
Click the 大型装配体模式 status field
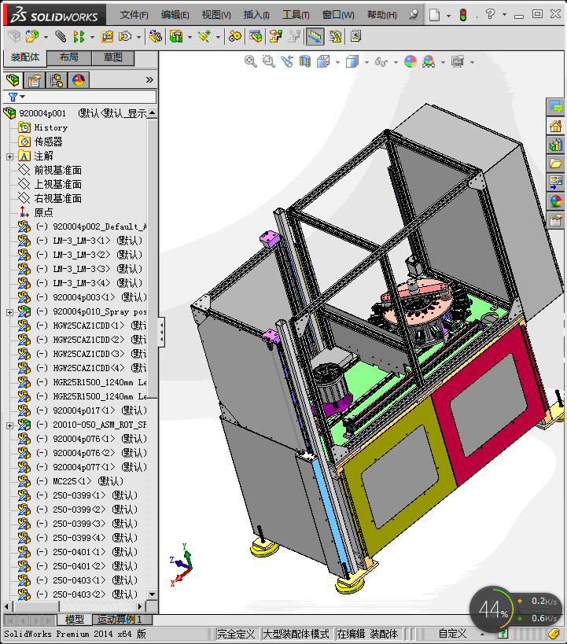(296, 634)
